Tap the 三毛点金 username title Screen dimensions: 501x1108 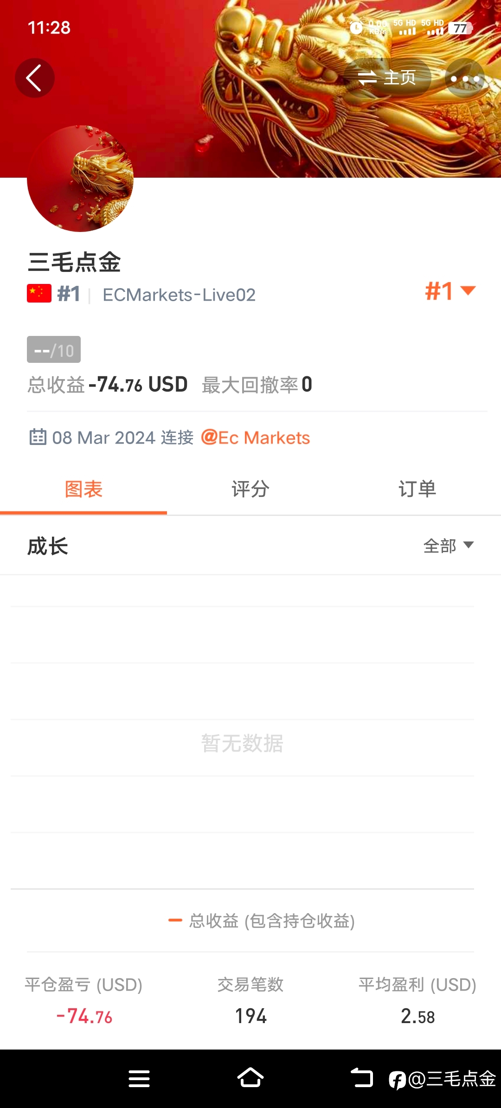click(74, 262)
